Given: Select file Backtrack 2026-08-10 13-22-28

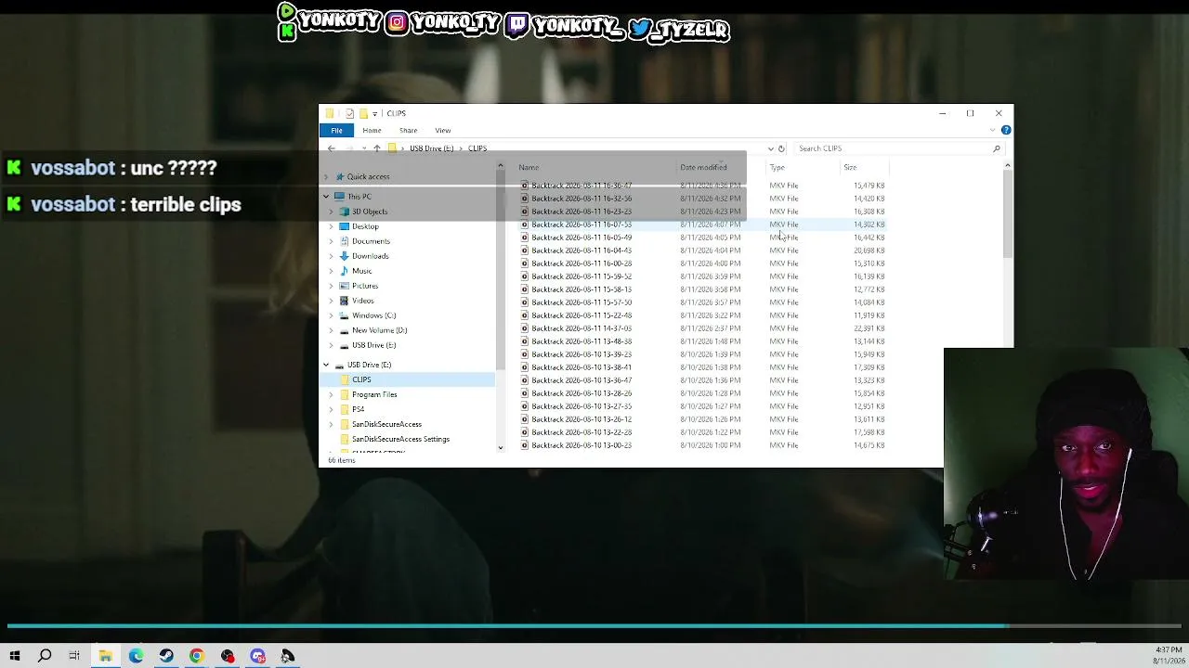Looking at the screenshot, I should 581,432.
